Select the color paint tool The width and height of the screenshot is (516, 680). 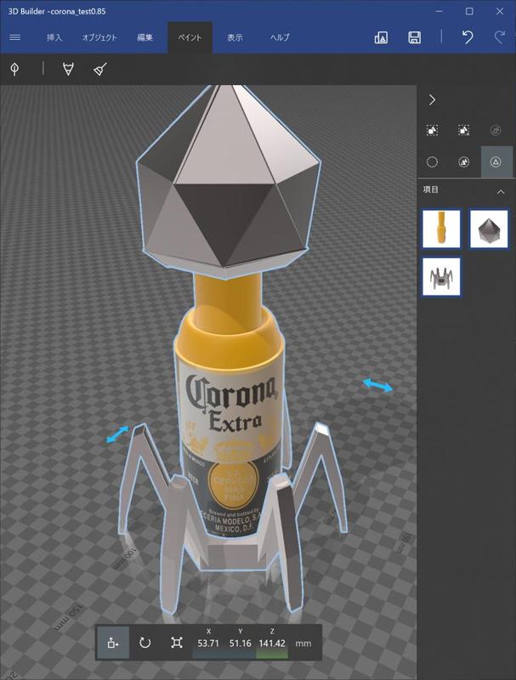(14, 69)
